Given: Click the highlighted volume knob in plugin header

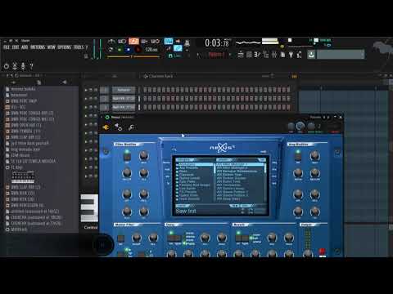Looking at the screenshot, I should click(300, 126).
